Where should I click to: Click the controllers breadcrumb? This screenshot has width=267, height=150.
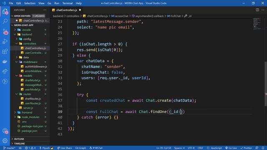tap(73, 16)
